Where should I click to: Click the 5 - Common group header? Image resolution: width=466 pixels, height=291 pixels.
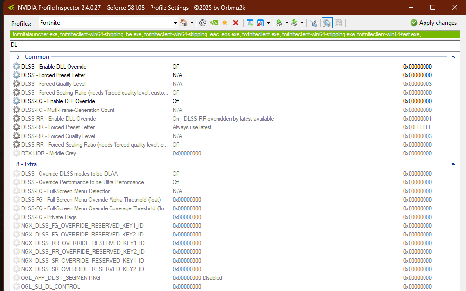click(33, 57)
